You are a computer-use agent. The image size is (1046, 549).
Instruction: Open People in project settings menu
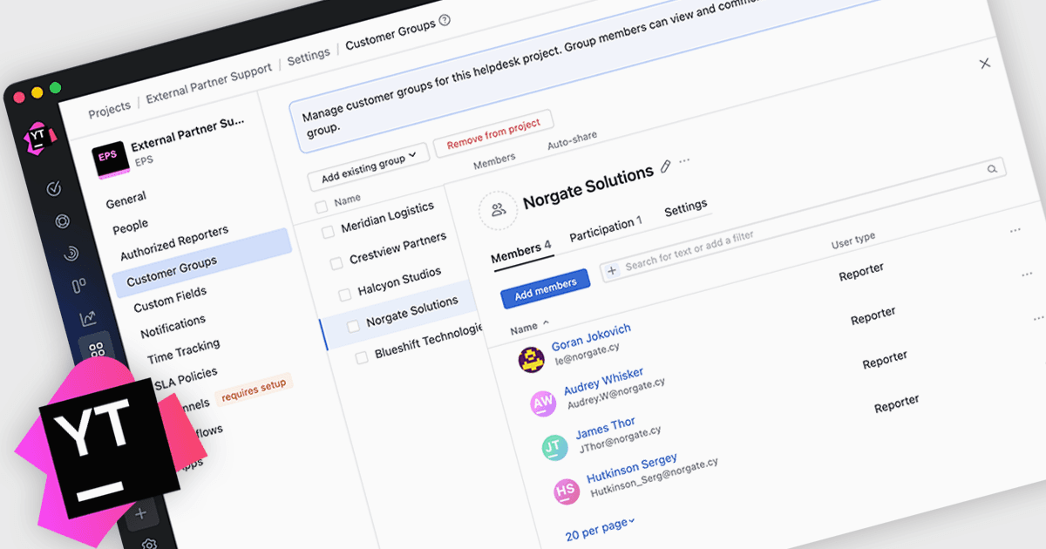131,227
